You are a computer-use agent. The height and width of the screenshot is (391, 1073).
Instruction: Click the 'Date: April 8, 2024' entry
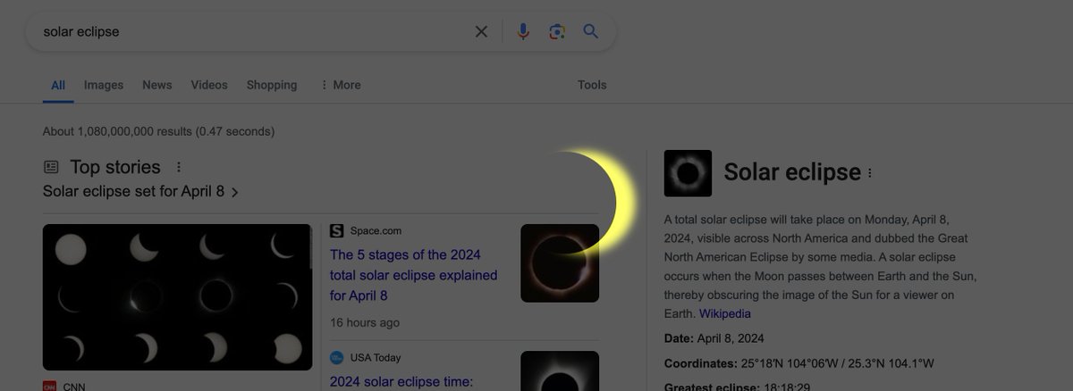[x=714, y=338]
